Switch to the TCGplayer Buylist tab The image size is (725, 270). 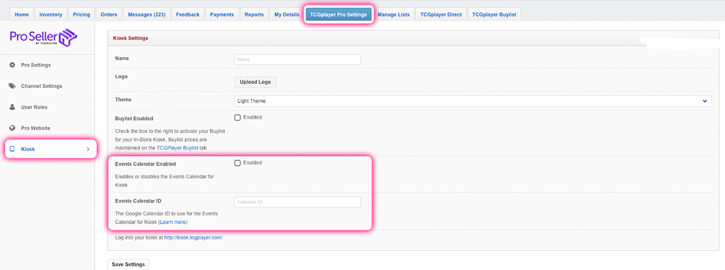pos(494,14)
